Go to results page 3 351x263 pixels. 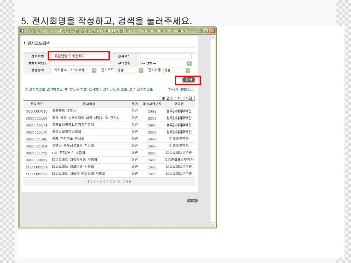(95, 181)
